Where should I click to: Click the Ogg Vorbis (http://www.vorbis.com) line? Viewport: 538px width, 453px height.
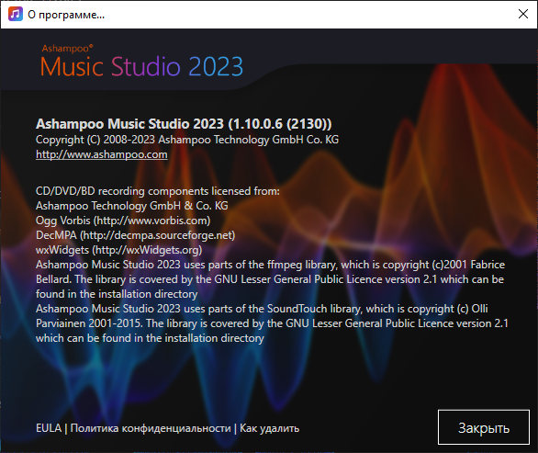pyautogui.click(x=123, y=221)
